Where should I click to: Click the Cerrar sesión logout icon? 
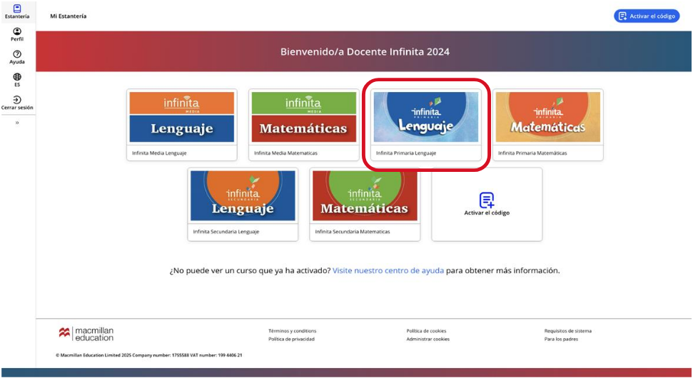coord(17,100)
